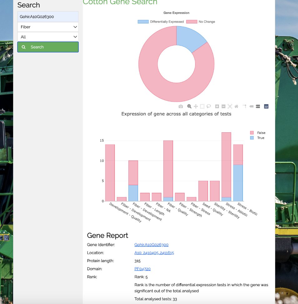Click the Seed - Quality bar
The image size is (298, 304).
pos(203,191)
